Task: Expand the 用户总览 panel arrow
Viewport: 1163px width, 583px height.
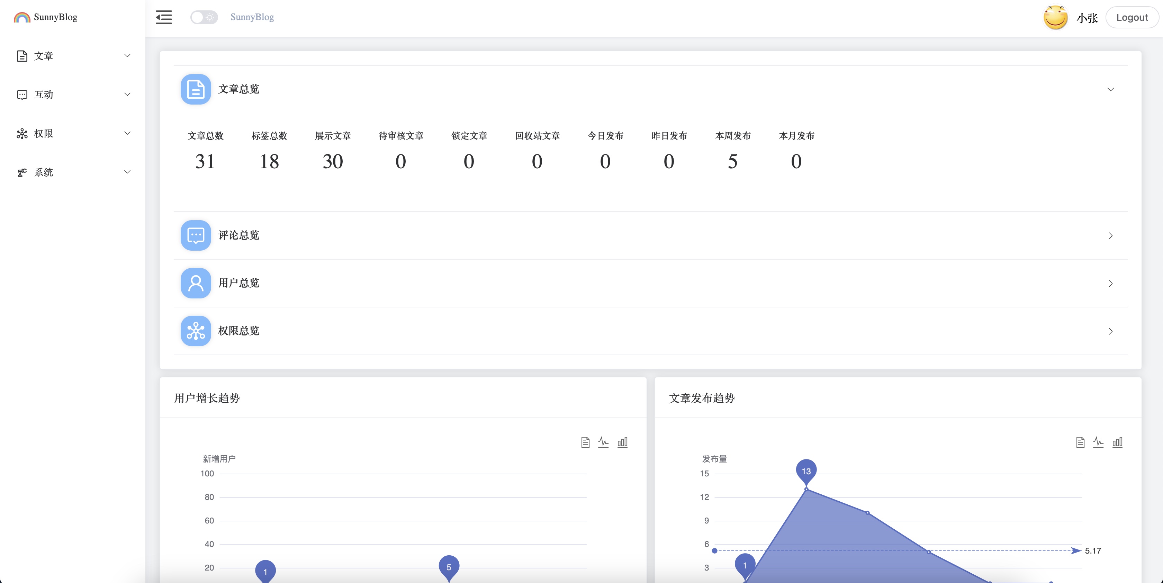Action: click(1111, 284)
